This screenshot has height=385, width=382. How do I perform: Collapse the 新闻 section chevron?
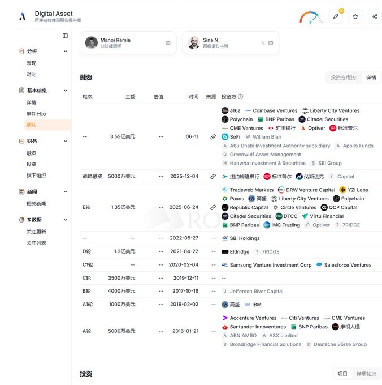pyautogui.click(x=66, y=191)
